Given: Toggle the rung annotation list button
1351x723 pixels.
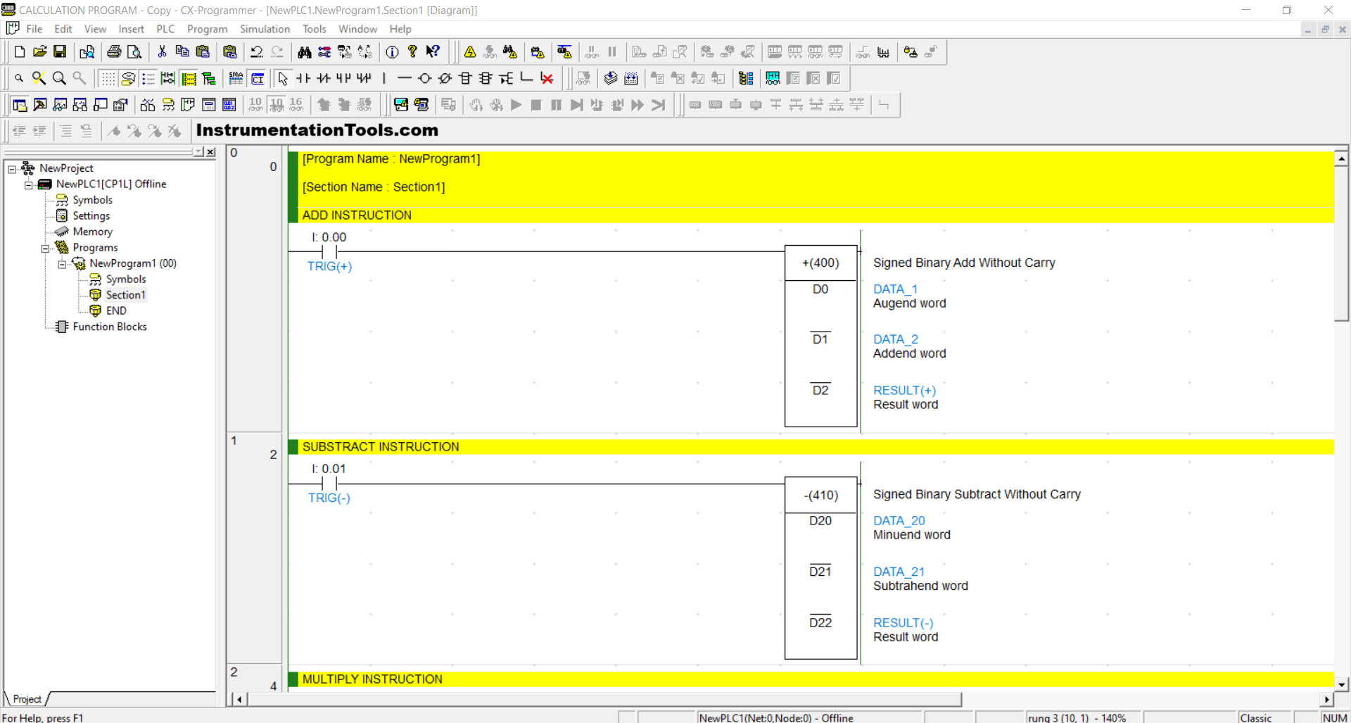Looking at the screenshot, I should click(x=148, y=78).
